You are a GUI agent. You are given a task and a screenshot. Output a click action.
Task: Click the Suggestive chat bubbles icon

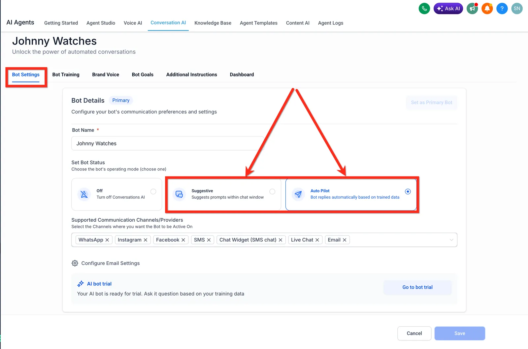pyautogui.click(x=179, y=194)
